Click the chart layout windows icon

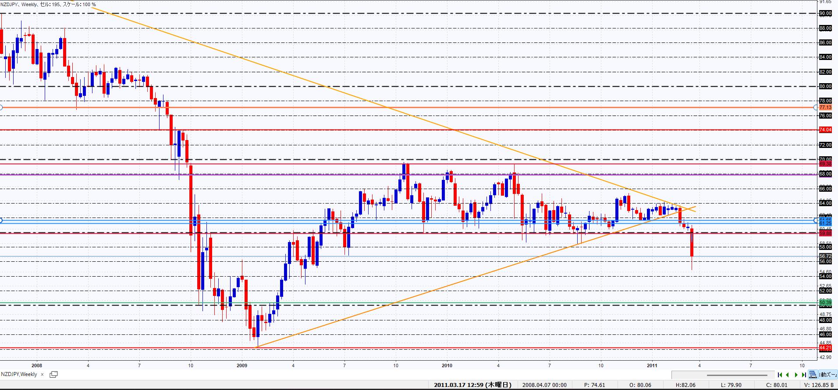coord(813,375)
